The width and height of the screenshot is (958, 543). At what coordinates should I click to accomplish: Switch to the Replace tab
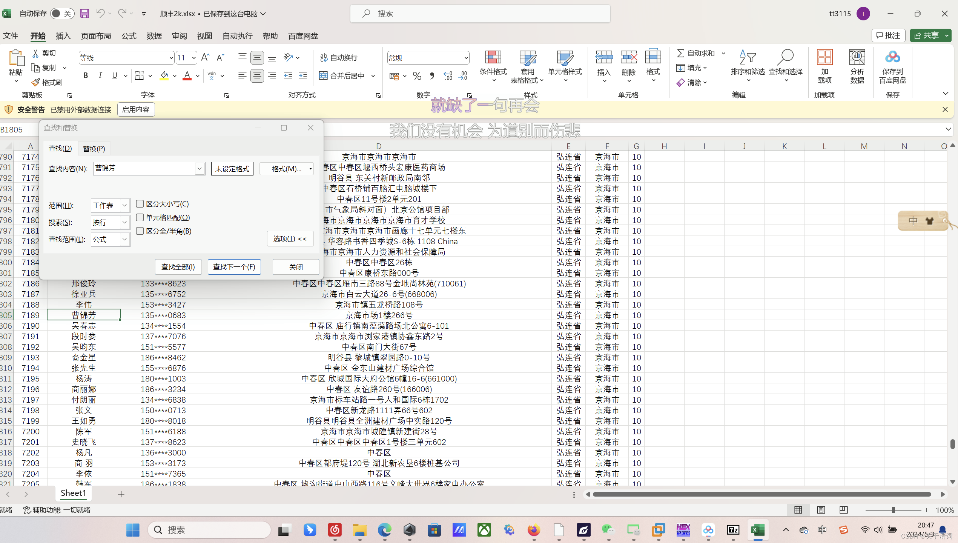94,149
